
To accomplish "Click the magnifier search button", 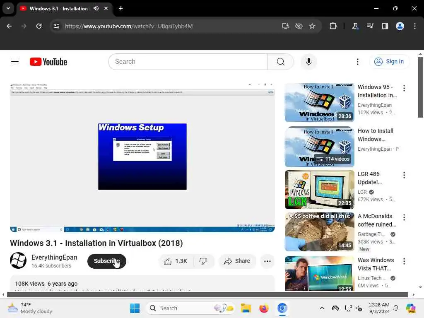I will [x=281, y=62].
